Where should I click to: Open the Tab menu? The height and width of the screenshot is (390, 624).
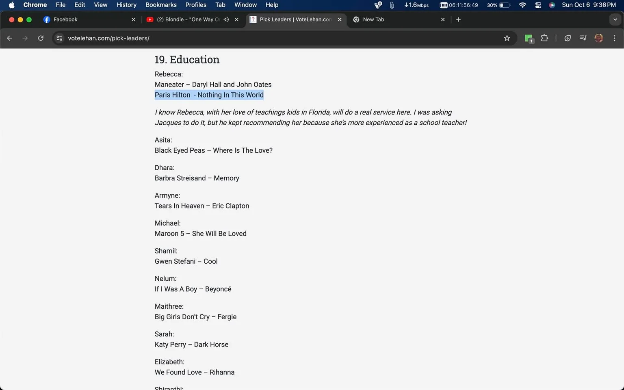click(x=220, y=5)
